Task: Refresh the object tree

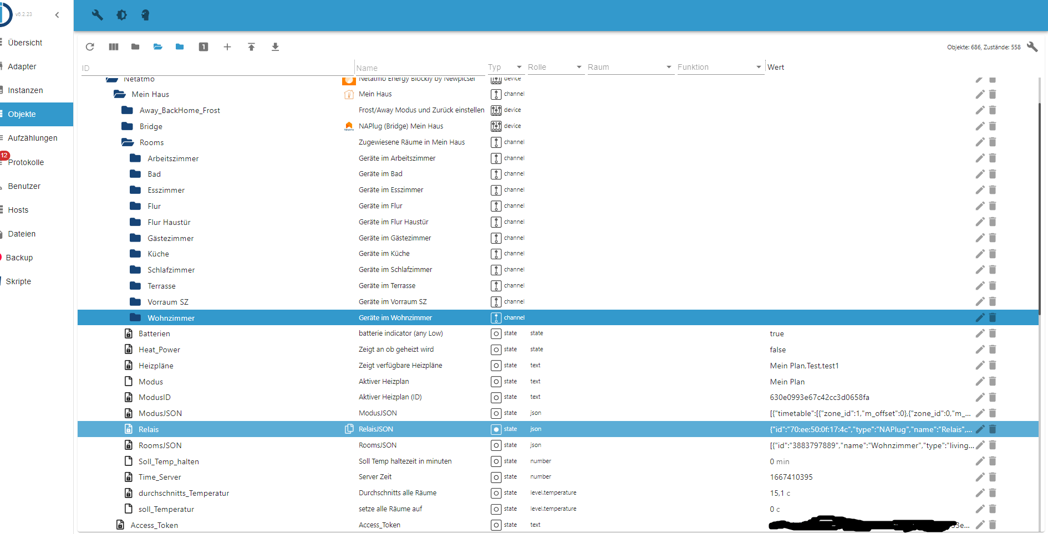Action: pyautogui.click(x=90, y=47)
